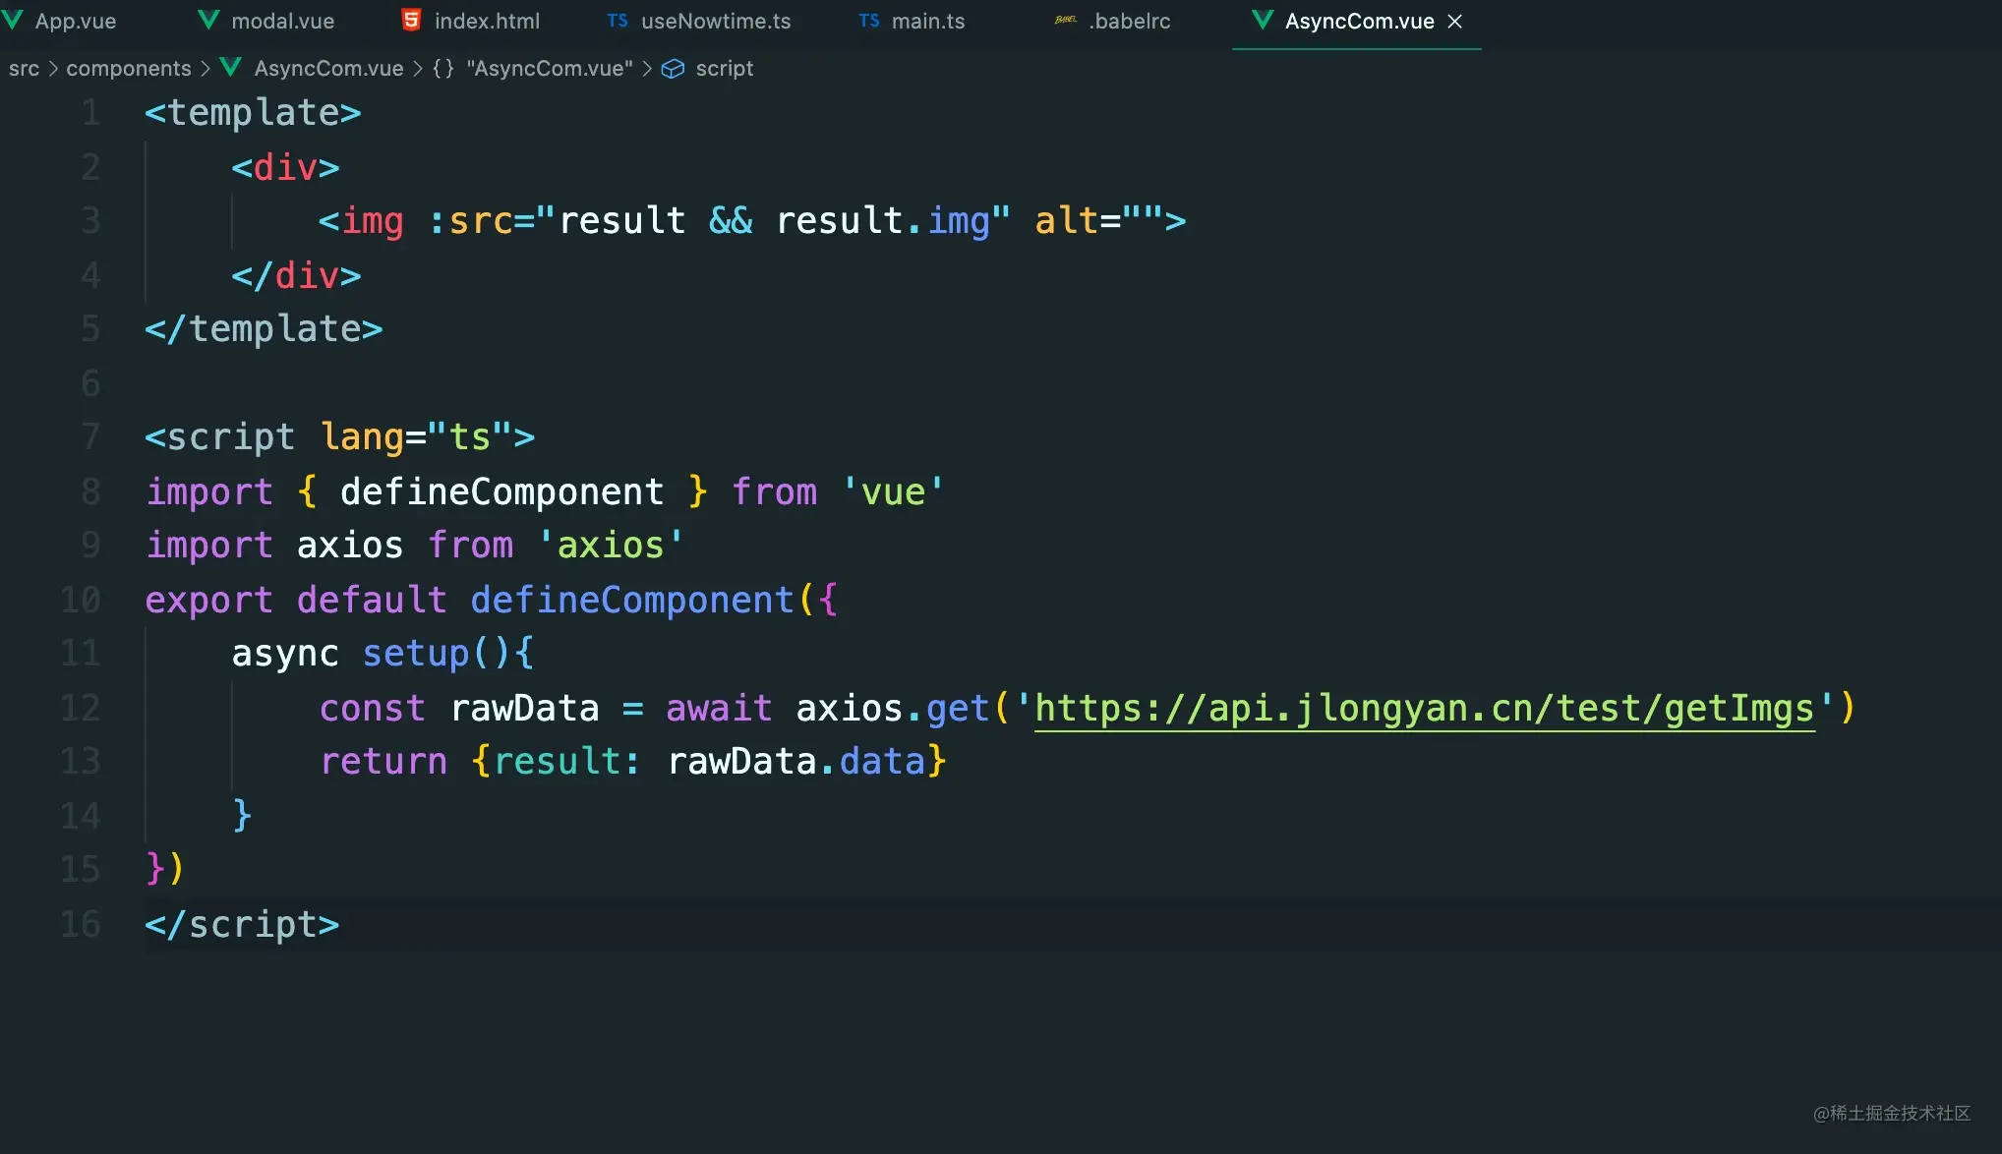Click the braces symbol icon in breadcrumb

point(443,68)
